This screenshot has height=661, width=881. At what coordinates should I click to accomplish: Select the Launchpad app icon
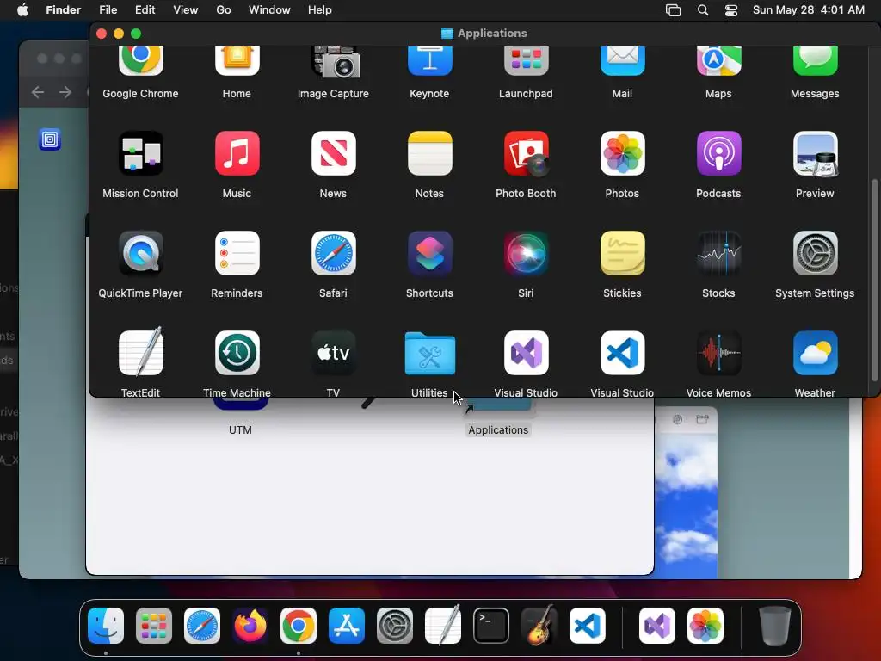[x=526, y=61]
